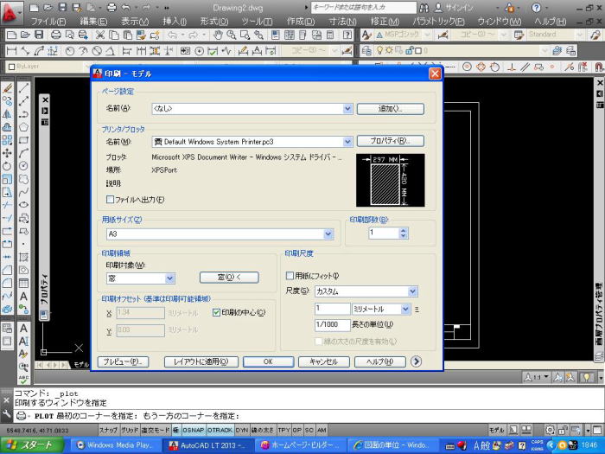The image size is (605, 454).
Task: Select the Line draw tool
Action: click(x=23, y=88)
